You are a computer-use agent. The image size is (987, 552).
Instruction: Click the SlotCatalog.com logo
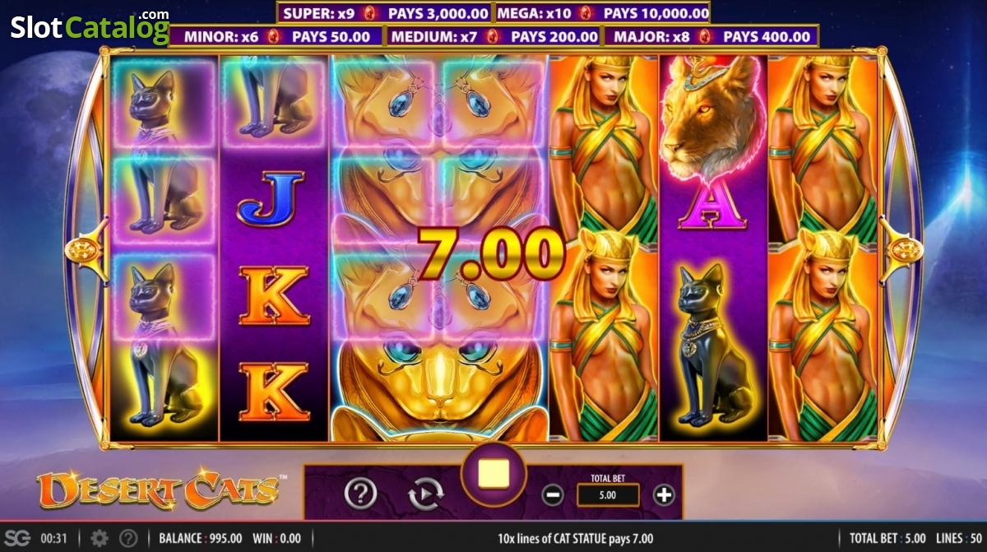[90, 26]
